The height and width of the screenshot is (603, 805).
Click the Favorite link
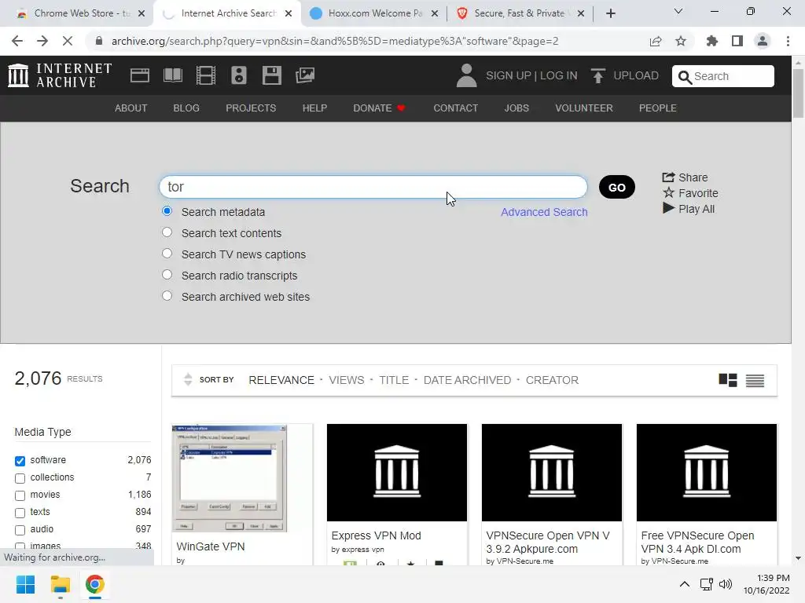690,193
